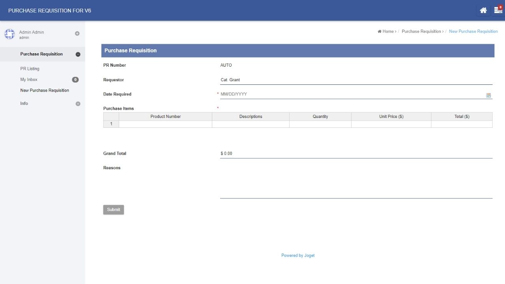505x284 pixels.
Task: Click the Purchase Requisition breadcrumb link
Action: (421, 32)
